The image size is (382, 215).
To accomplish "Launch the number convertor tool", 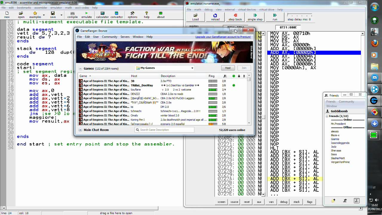I will 117,15.
